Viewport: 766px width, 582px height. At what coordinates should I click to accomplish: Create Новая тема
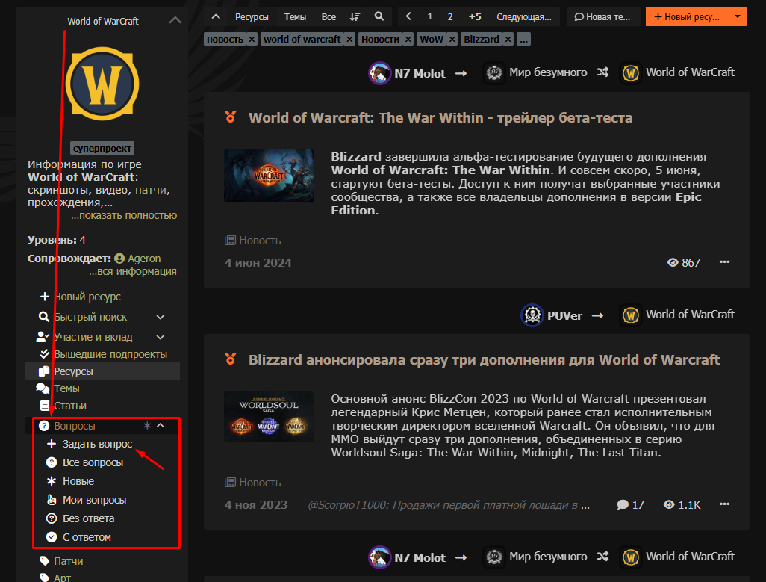point(602,16)
